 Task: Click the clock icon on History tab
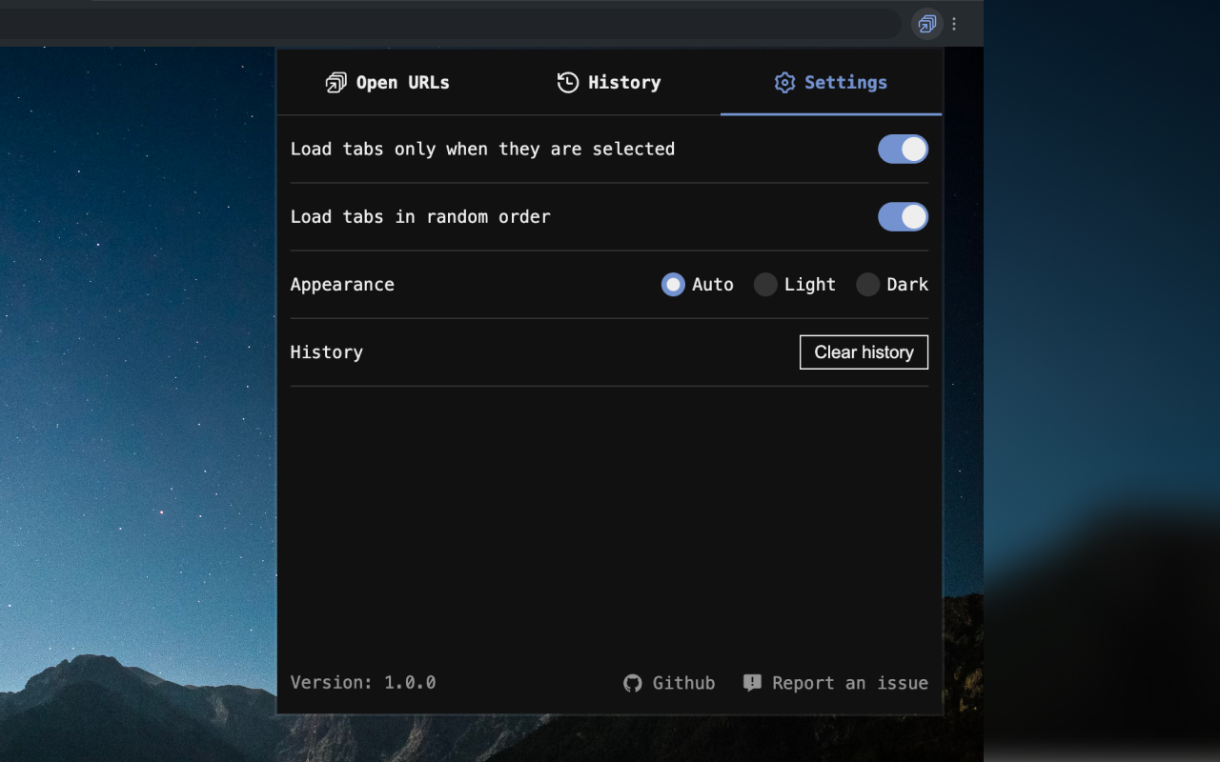click(x=568, y=83)
